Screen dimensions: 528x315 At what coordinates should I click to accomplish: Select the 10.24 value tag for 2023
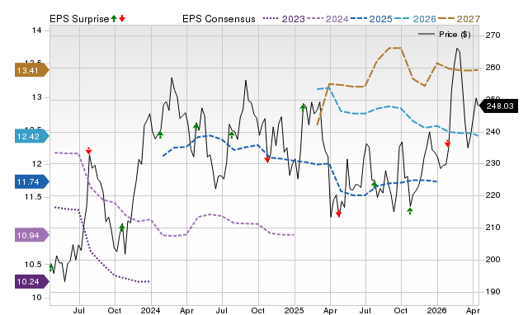coord(31,282)
